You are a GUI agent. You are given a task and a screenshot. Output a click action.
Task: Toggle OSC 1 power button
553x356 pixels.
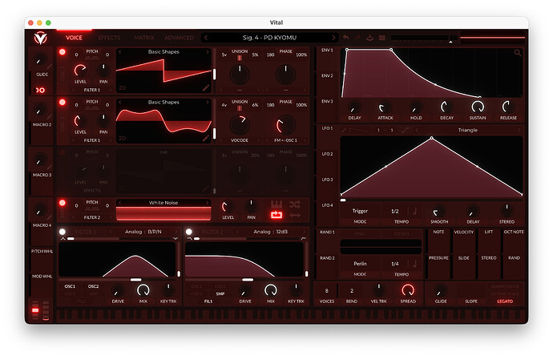[x=63, y=52]
